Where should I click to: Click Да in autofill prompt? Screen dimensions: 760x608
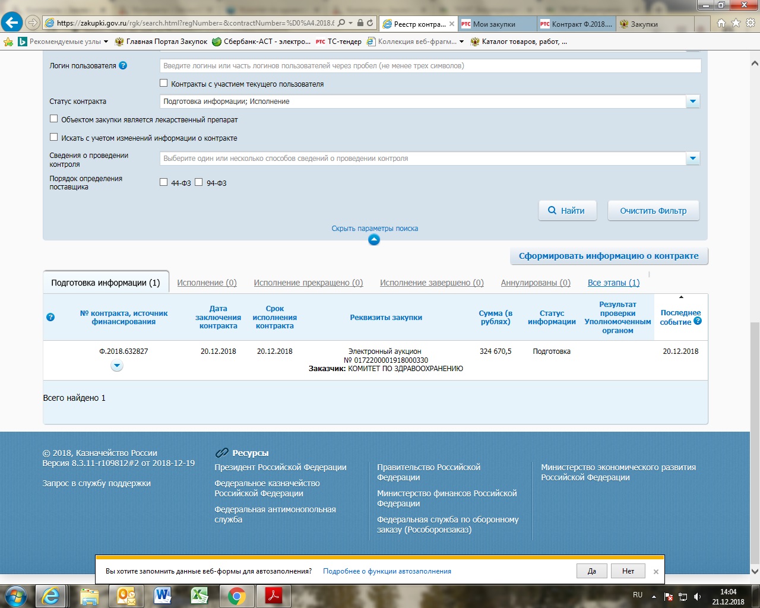(592, 571)
